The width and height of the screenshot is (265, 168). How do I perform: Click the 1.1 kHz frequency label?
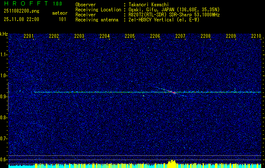tap(4, 55)
